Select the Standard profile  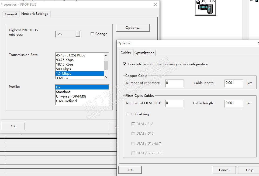[82, 92]
